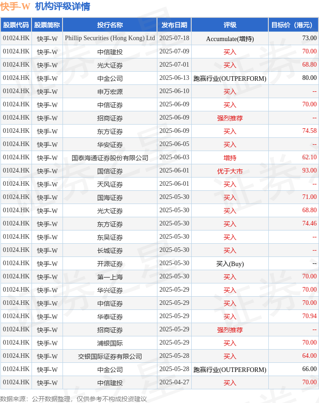Screen dimensions: 319x403
Task: Select the 74.46 target price
Action: [309, 223]
